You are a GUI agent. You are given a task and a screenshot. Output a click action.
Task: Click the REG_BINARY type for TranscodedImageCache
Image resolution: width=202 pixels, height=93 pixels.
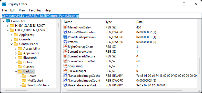pos(114,76)
